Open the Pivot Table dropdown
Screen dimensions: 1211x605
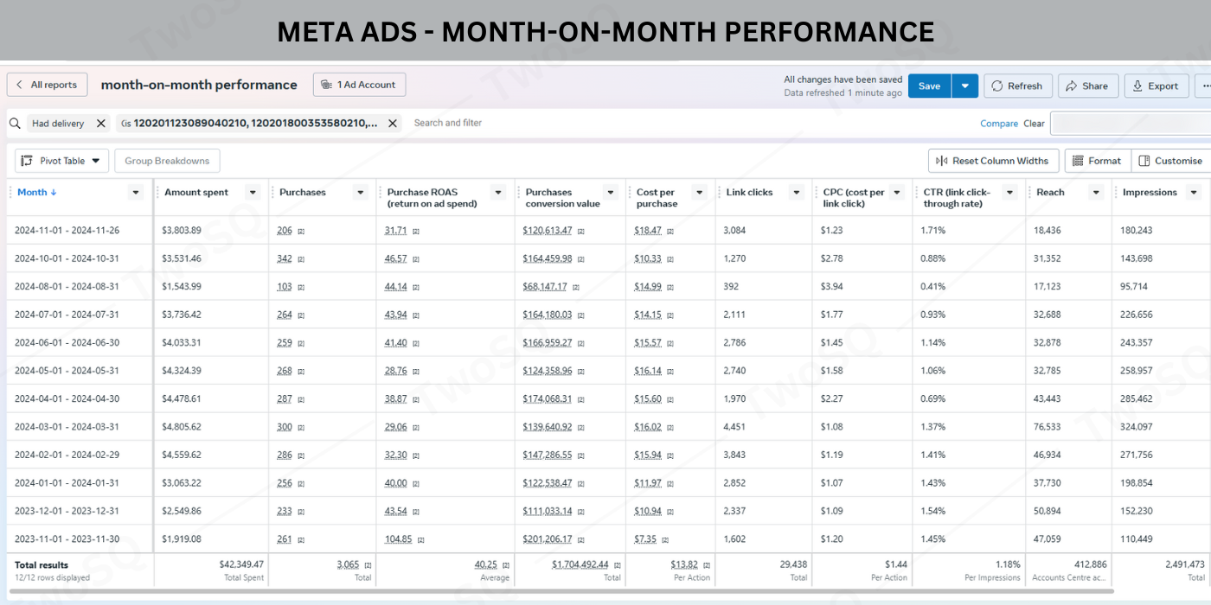coord(61,161)
